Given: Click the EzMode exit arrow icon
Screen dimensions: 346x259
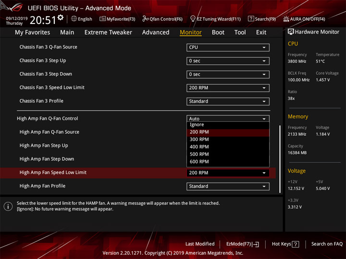Looking at the screenshot, I should pos(256,244).
